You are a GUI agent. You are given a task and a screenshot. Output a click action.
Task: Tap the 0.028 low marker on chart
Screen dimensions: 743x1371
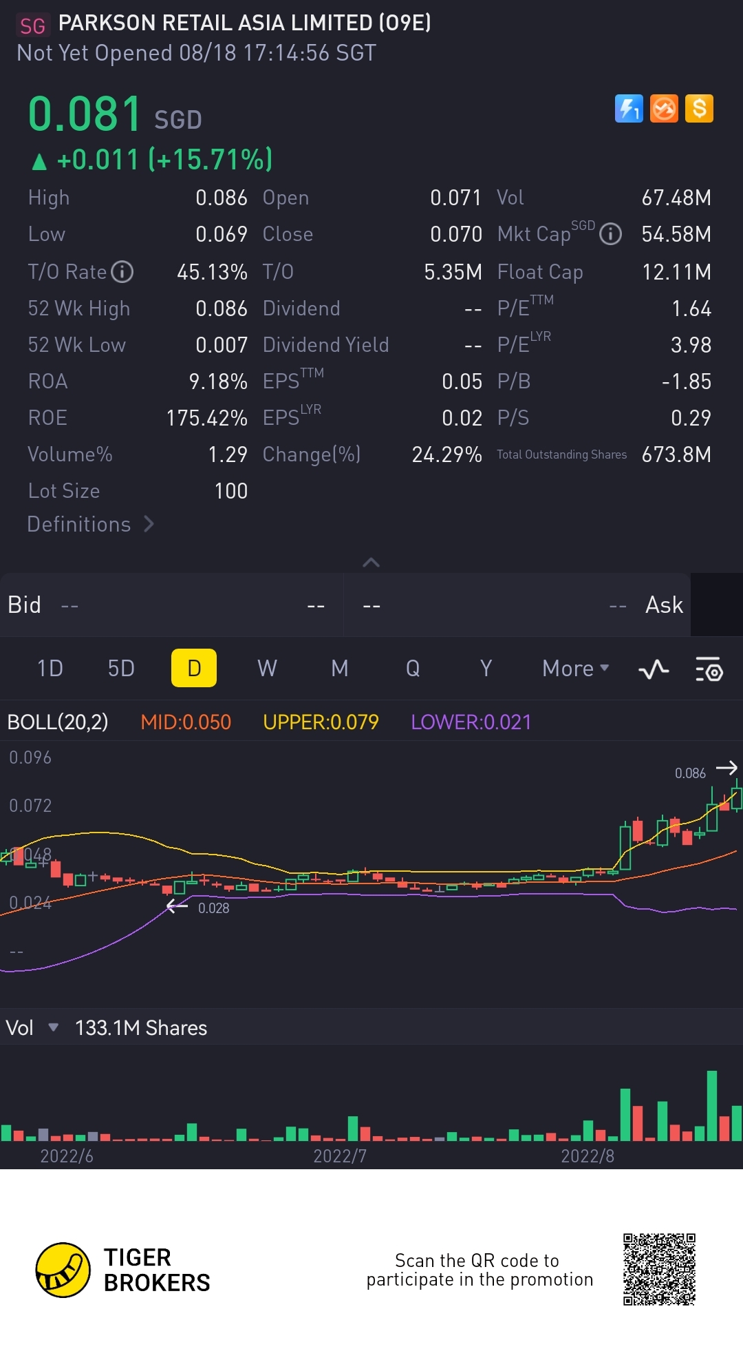(213, 908)
